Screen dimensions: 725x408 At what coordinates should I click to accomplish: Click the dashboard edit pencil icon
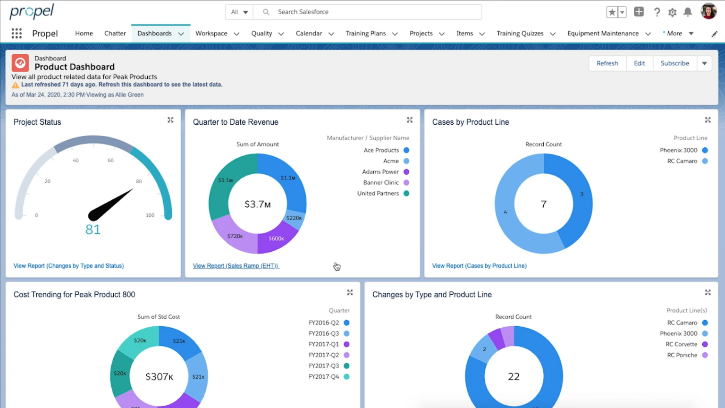714,33
